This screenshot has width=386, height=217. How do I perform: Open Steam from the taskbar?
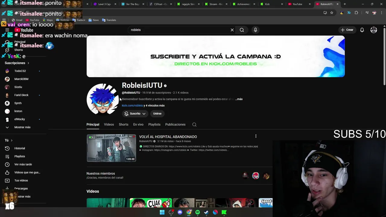[x=206, y=212]
